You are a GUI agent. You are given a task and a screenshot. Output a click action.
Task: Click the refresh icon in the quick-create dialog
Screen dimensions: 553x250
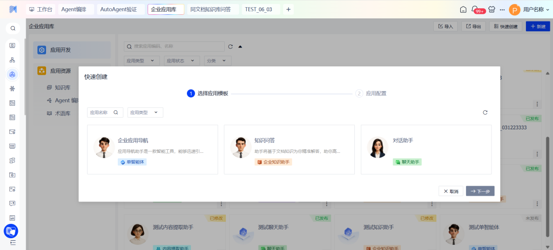(x=485, y=112)
